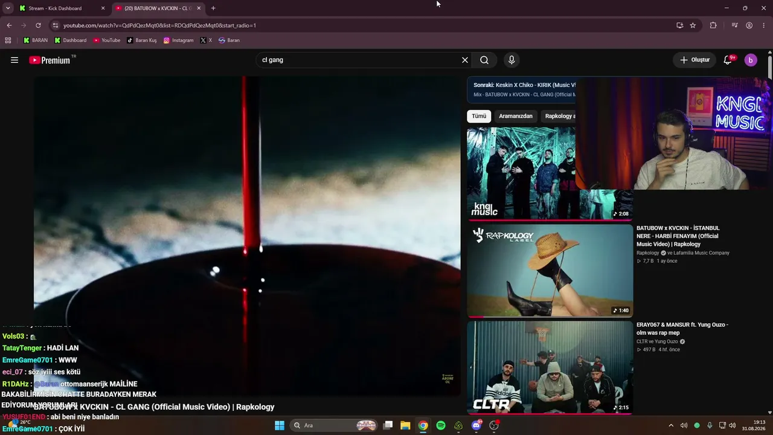
Task: Close the Kick Dashboard tab
Action: coord(103,8)
